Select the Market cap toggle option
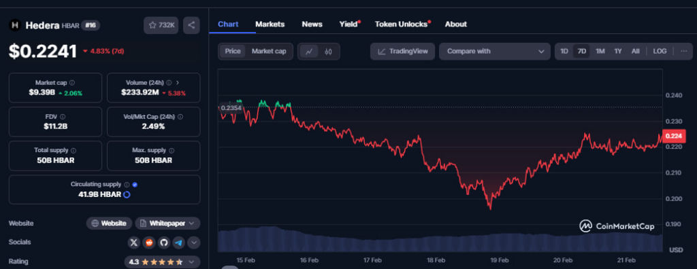Image resolution: width=697 pixels, height=269 pixels. (269, 52)
